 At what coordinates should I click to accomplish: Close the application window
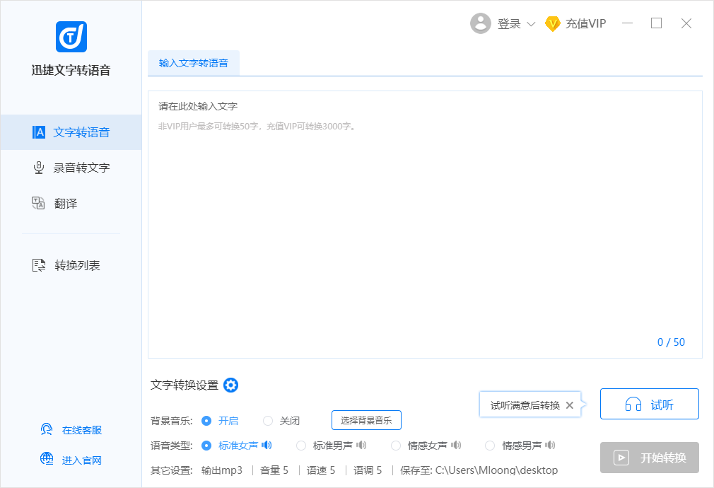[x=686, y=23]
